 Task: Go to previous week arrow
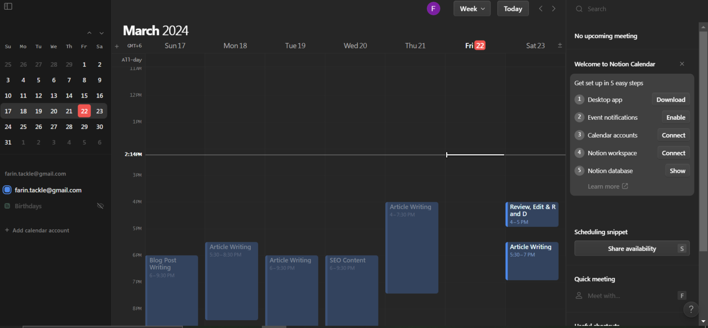pyautogui.click(x=541, y=9)
